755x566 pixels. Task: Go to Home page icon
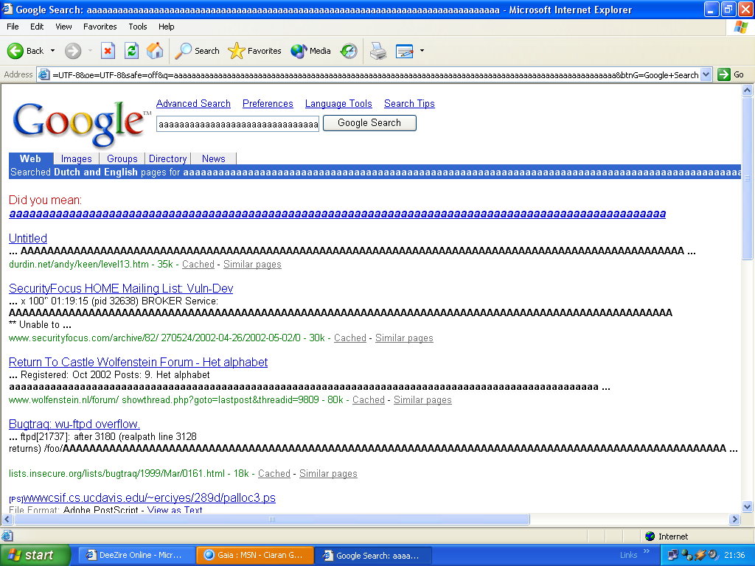[155, 51]
